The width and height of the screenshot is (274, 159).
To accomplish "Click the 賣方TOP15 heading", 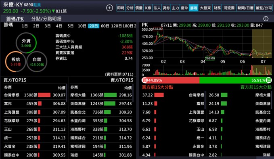I will point(122,80).
